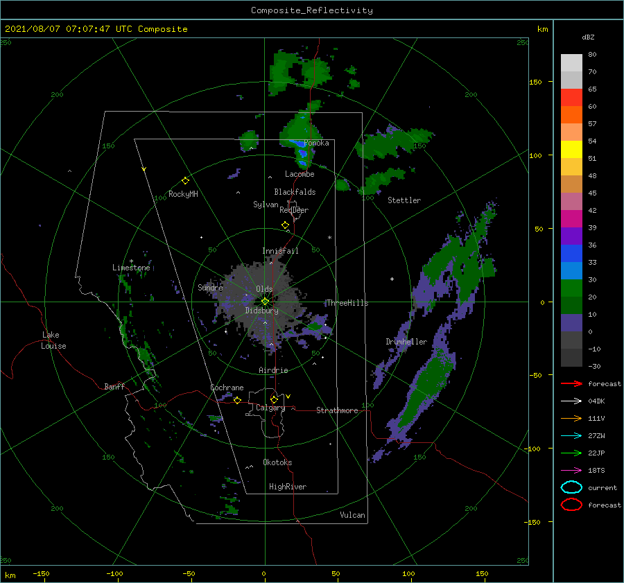The image size is (624, 583).
Task: Click the current label in the legend
Action: pos(603,487)
